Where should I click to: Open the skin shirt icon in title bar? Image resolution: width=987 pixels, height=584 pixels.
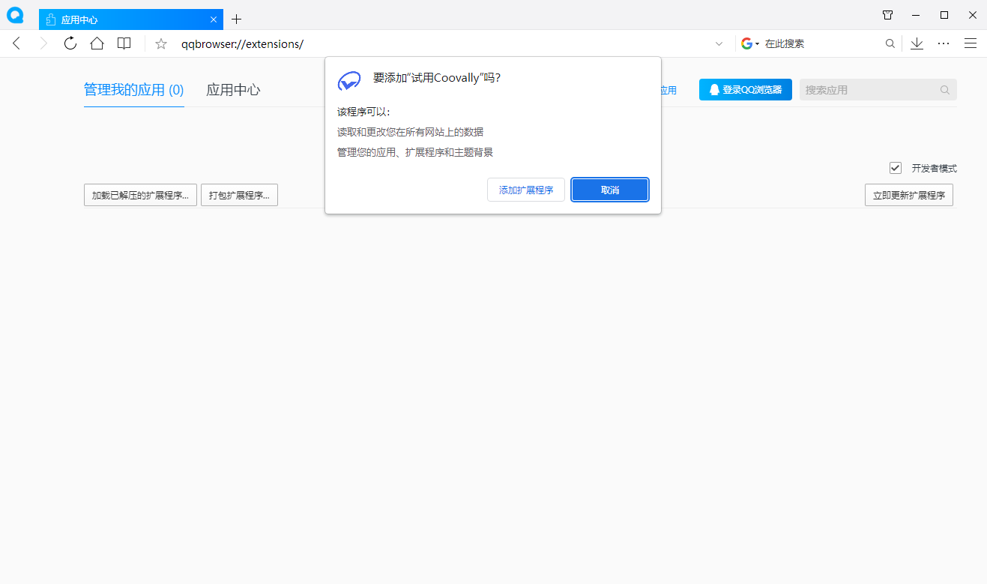tap(887, 15)
